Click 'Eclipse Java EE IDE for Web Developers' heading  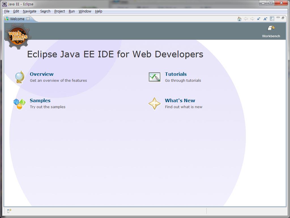[x=115, y=54]
